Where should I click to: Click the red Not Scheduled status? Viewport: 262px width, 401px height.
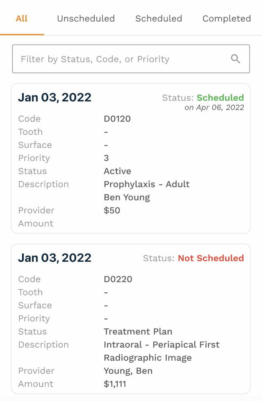click(x=211, y=258)
